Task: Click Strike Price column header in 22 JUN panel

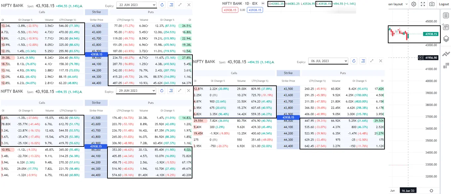Action: point(96,20)
